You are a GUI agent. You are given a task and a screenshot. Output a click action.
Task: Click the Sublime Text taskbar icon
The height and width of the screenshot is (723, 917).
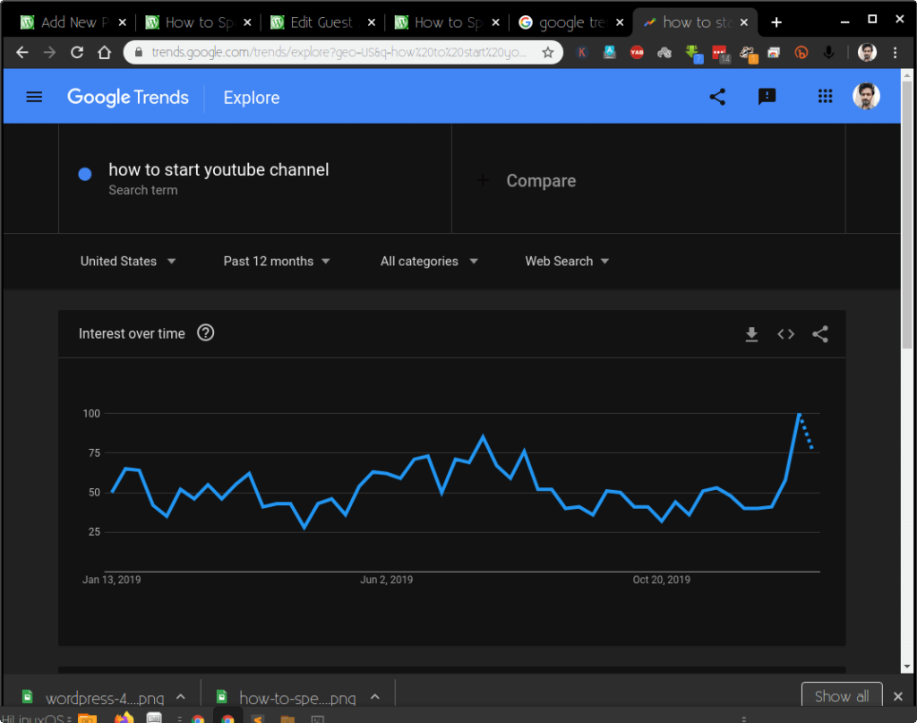click(x=257, y=719)
